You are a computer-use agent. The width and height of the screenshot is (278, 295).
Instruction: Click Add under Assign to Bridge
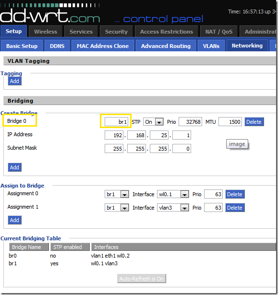pos(14,220)
